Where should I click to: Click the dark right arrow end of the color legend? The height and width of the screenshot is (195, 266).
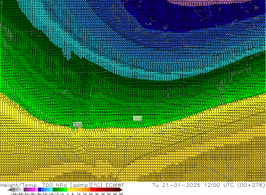click(x=121, y=190)
